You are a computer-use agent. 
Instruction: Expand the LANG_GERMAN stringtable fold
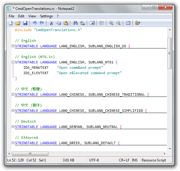(x=13, y=127)
